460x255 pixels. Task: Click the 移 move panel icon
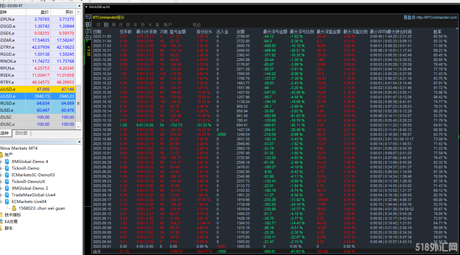click(x=88, y=24)
